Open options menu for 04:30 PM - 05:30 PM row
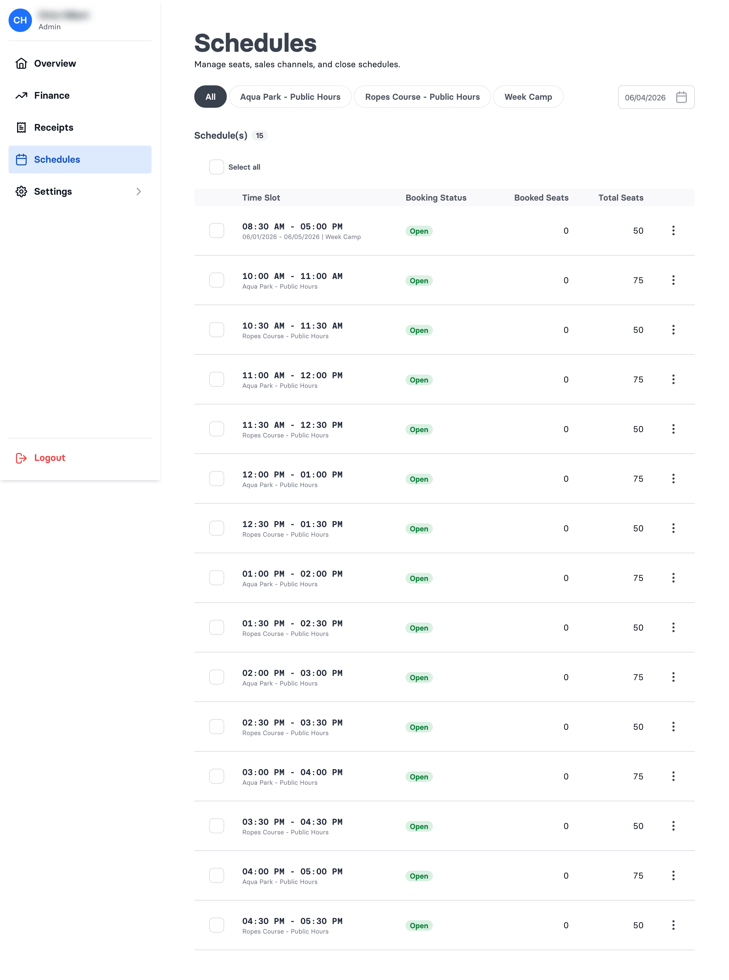Screen dimensions: 729x980 [x=673, y=925]
